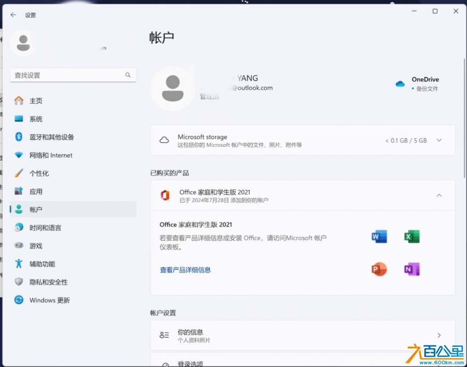Click the cloud icon beside Microsoft storage
The image size is (467, 367).
(x=164, y=140)
